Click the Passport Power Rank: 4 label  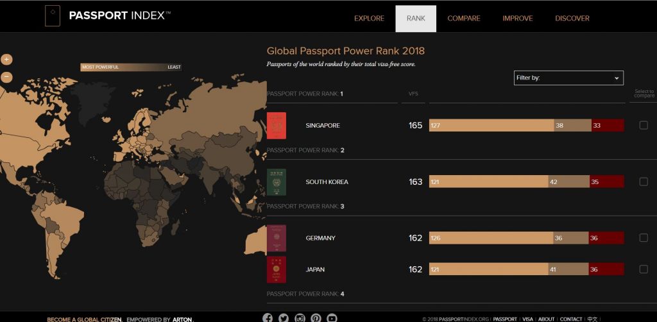click(x=305, y=294)
